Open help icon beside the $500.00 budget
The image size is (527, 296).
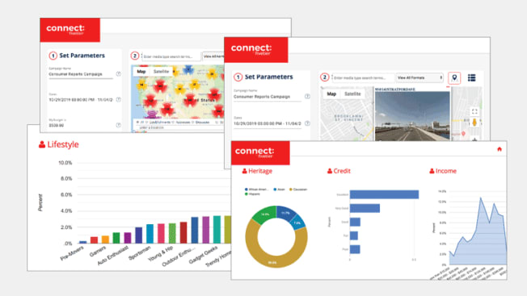coord(118,125)
